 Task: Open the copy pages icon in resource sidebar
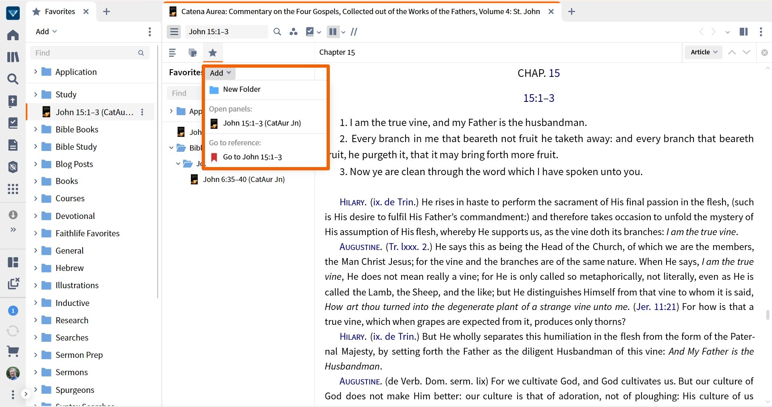coord(192,52)
